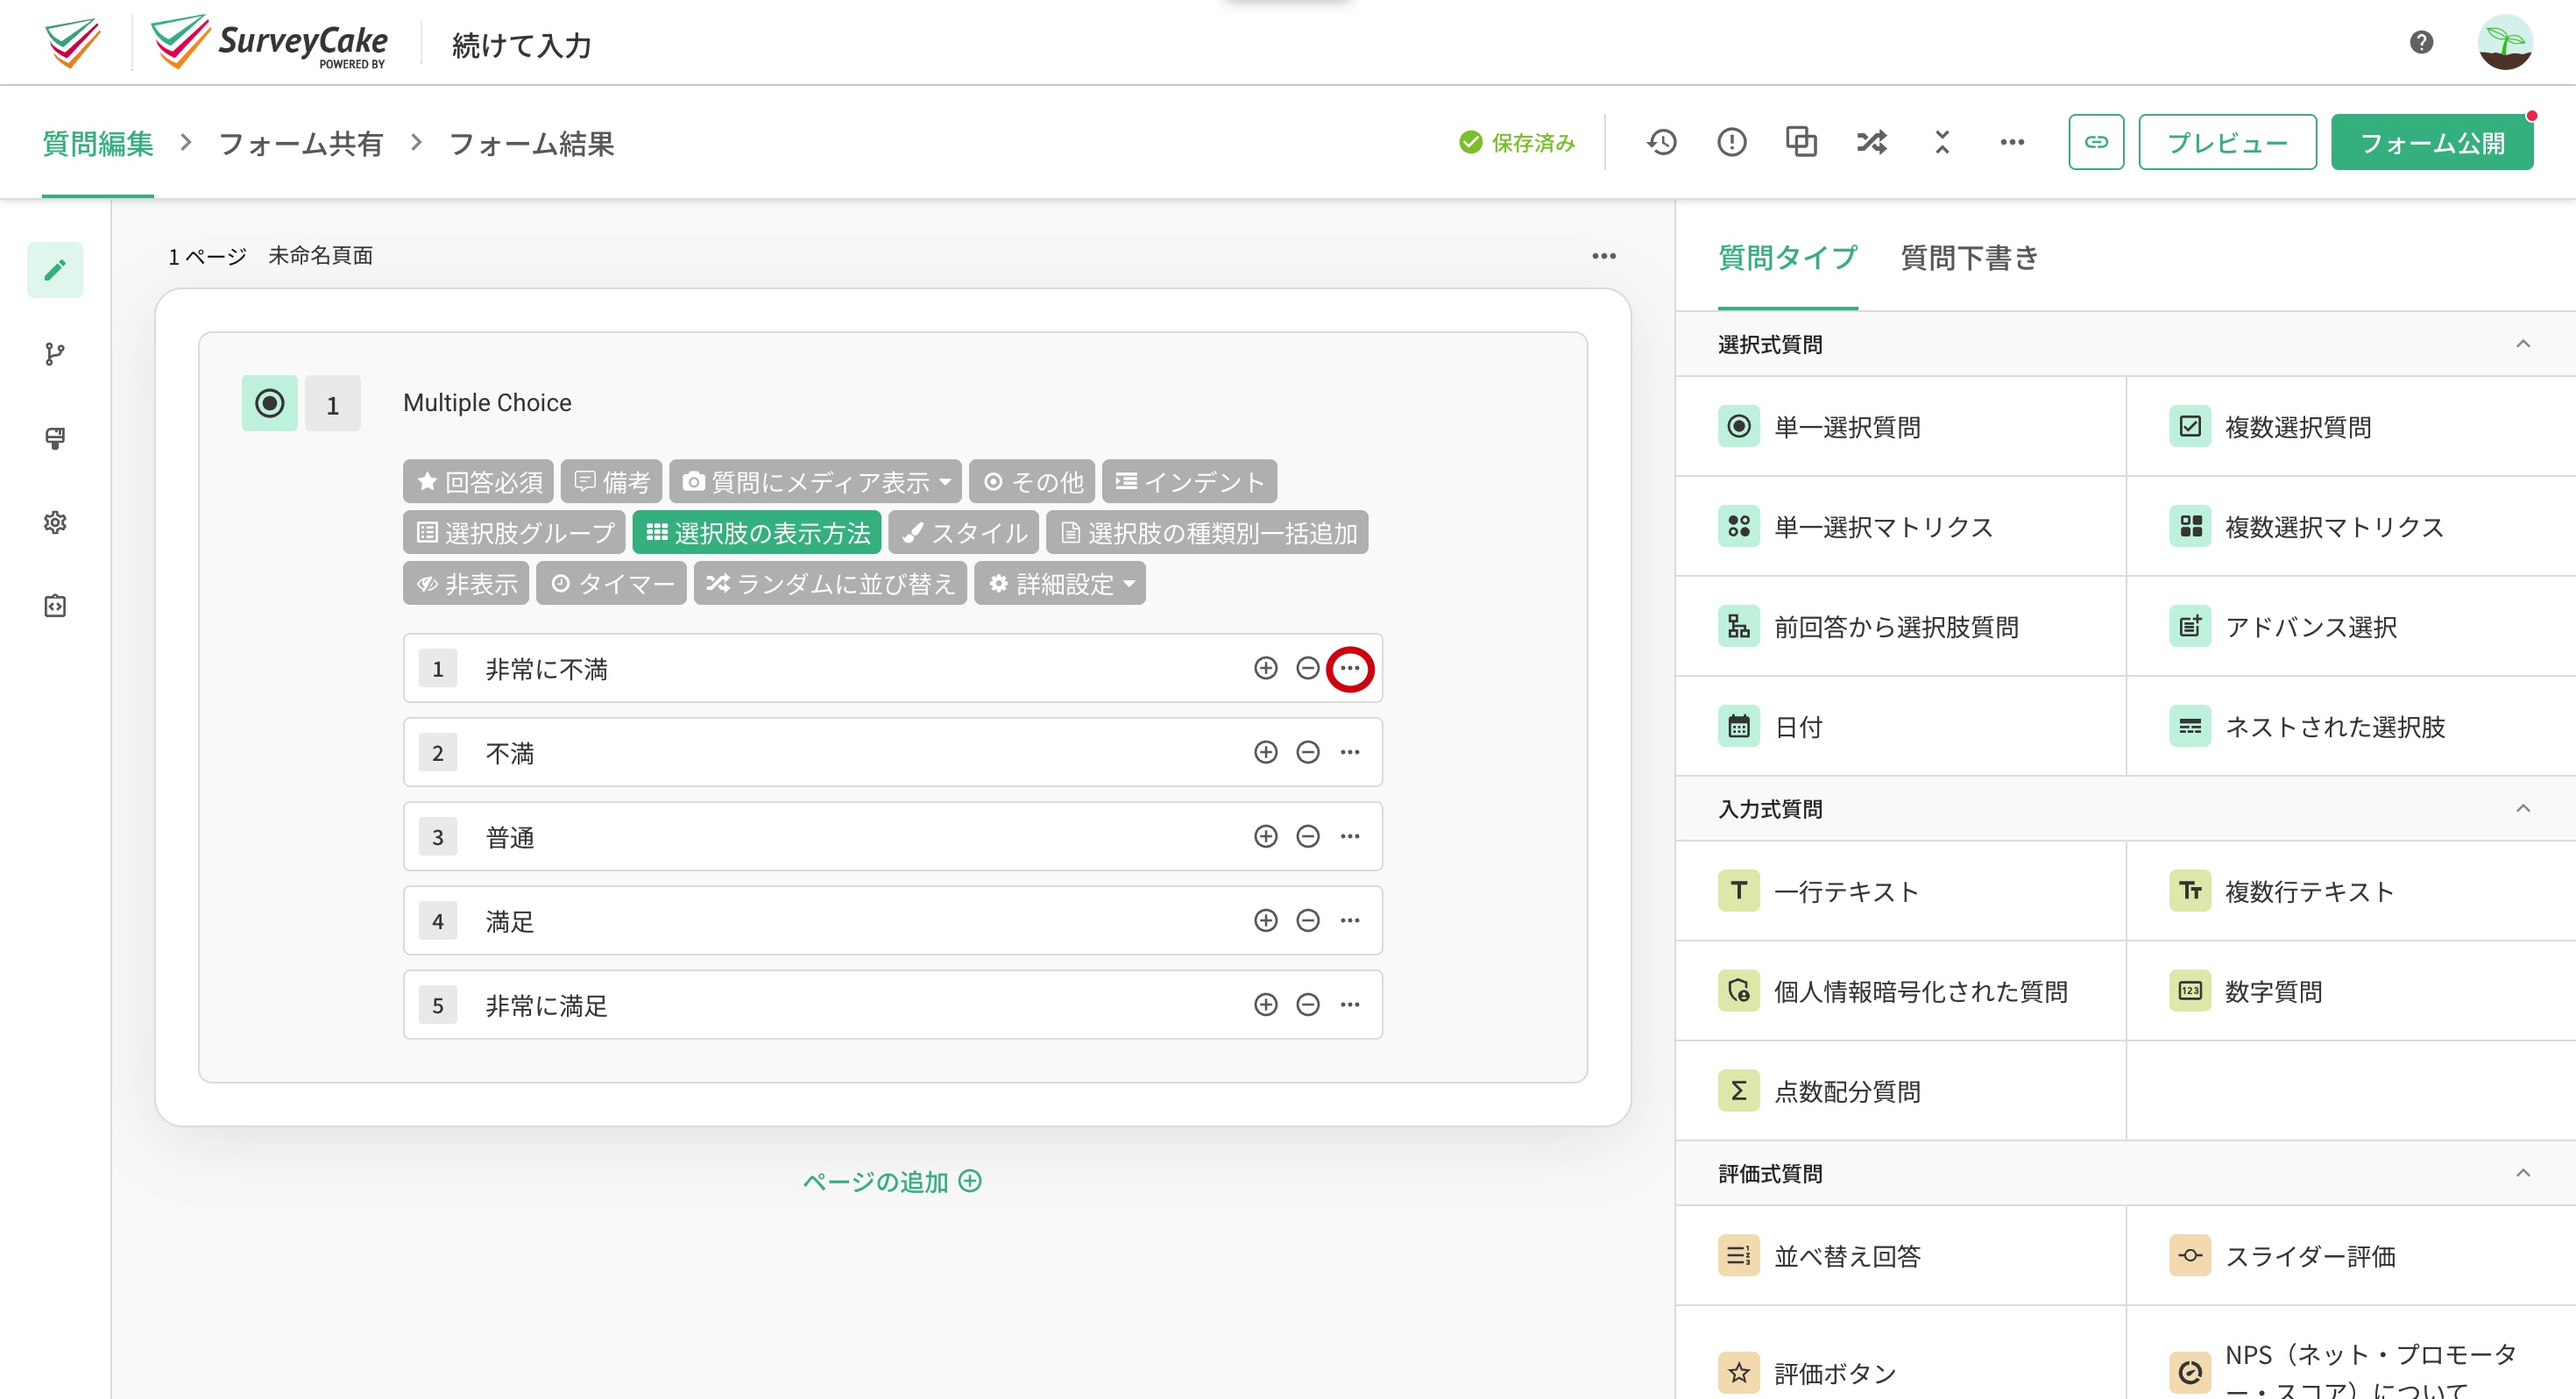Remove option 普通 with the minus icon
This screenshot has height=1399, width=2576.
[x=1308, y=836]
